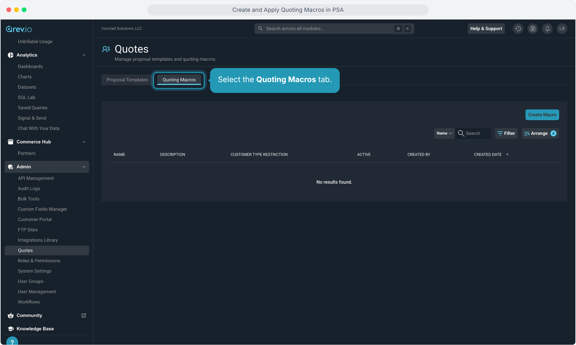Image resolution: width=576 pixels, height=345 pixels.
Task: Click the Knowledge Base graduation cap icon
Action: click(x=11, y=329)
